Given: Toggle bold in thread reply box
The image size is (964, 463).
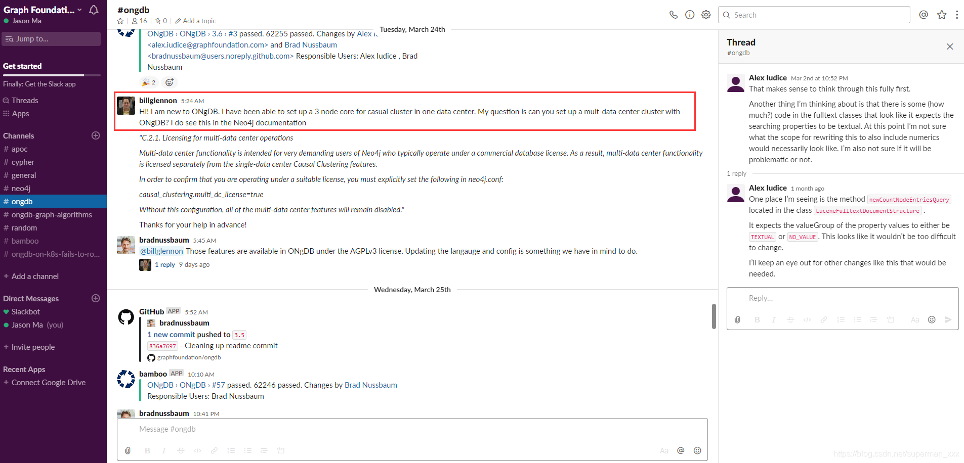Looking at the screenshot, I should [x=757, y=319].
